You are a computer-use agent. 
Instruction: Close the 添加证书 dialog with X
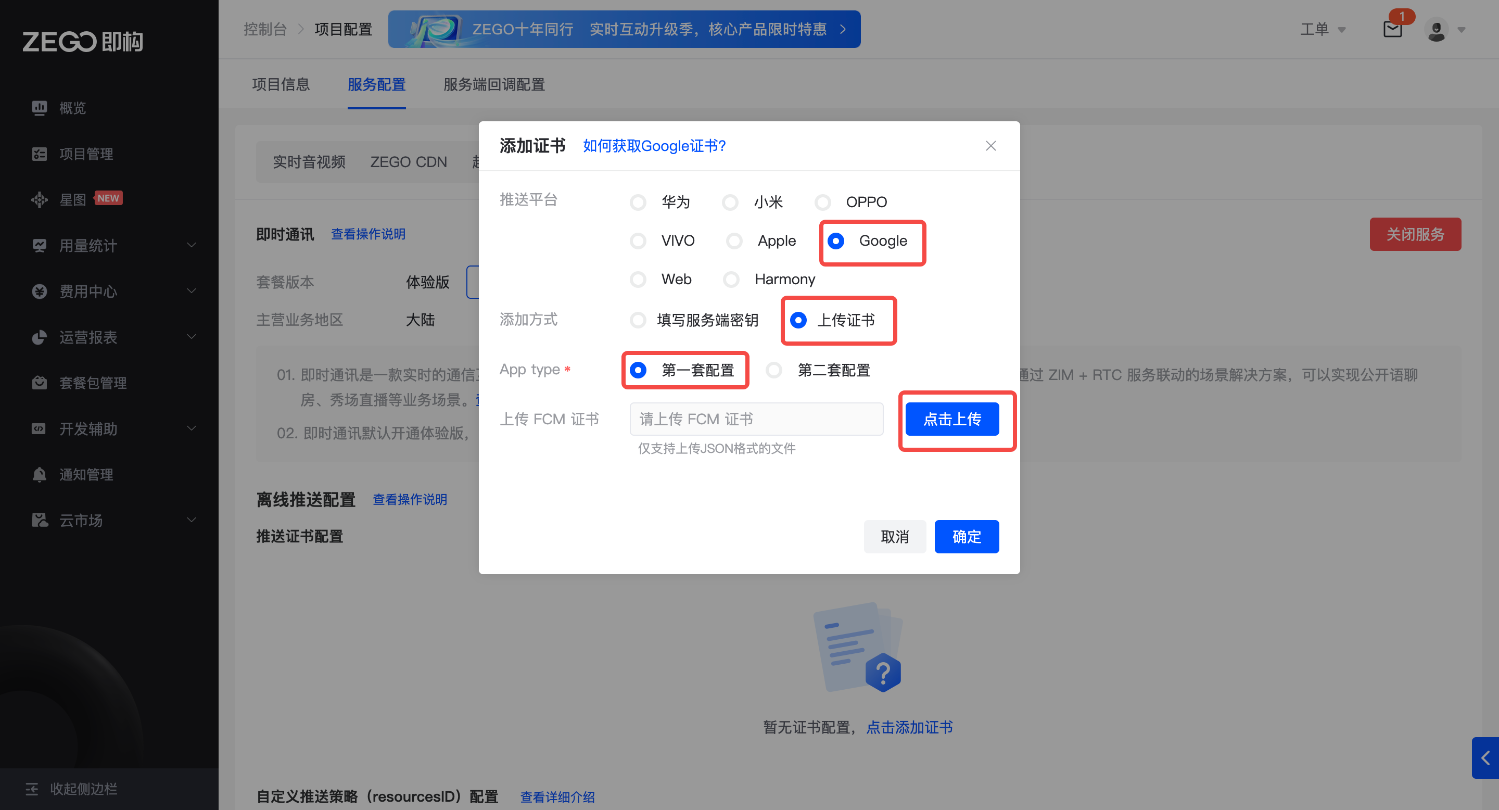click(990, 145)
